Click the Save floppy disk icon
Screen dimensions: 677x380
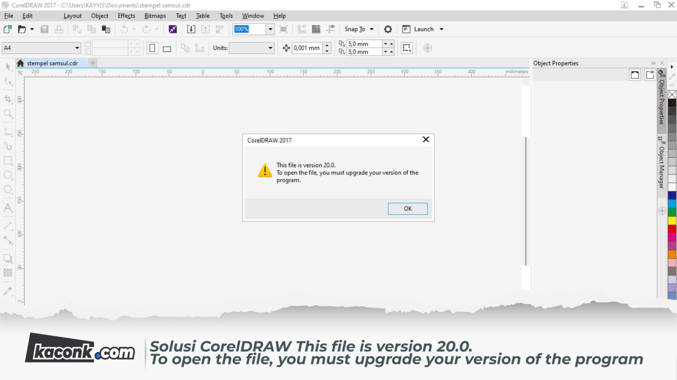click(45, 29)
